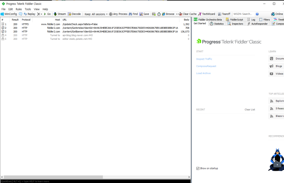Open the Help menu
The image size is (284, 183).
click(45, 9)
